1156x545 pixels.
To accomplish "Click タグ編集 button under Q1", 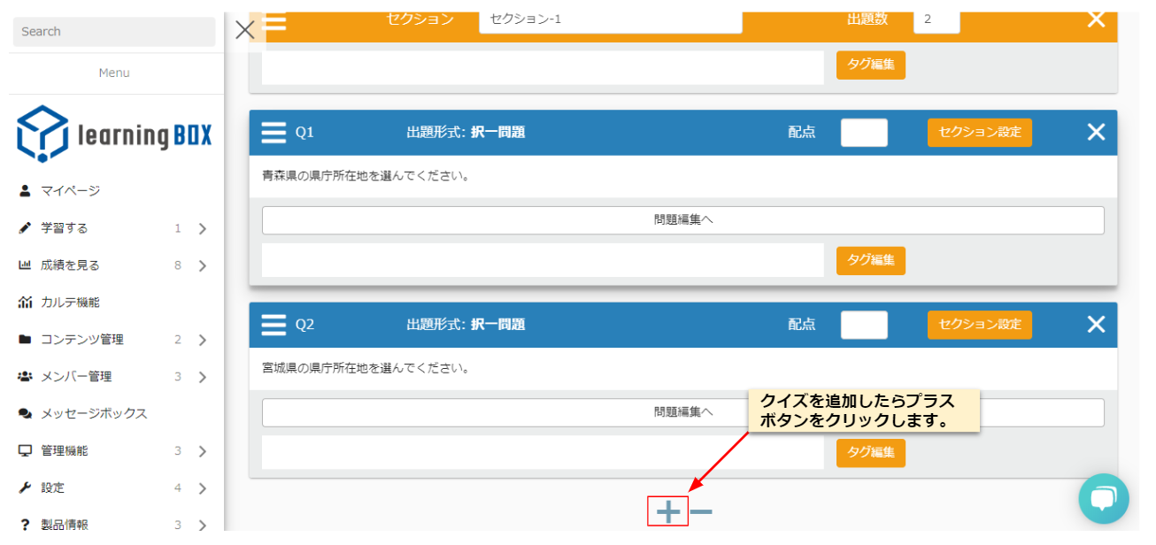I will [x=870, y=260].
